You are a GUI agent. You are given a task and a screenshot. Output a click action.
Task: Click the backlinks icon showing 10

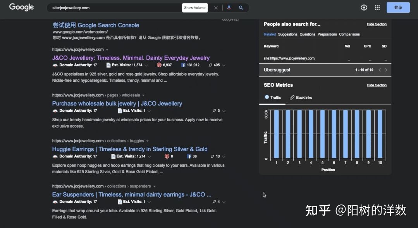(212, 156)
